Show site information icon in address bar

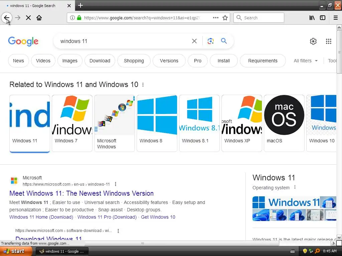[72, 18]
